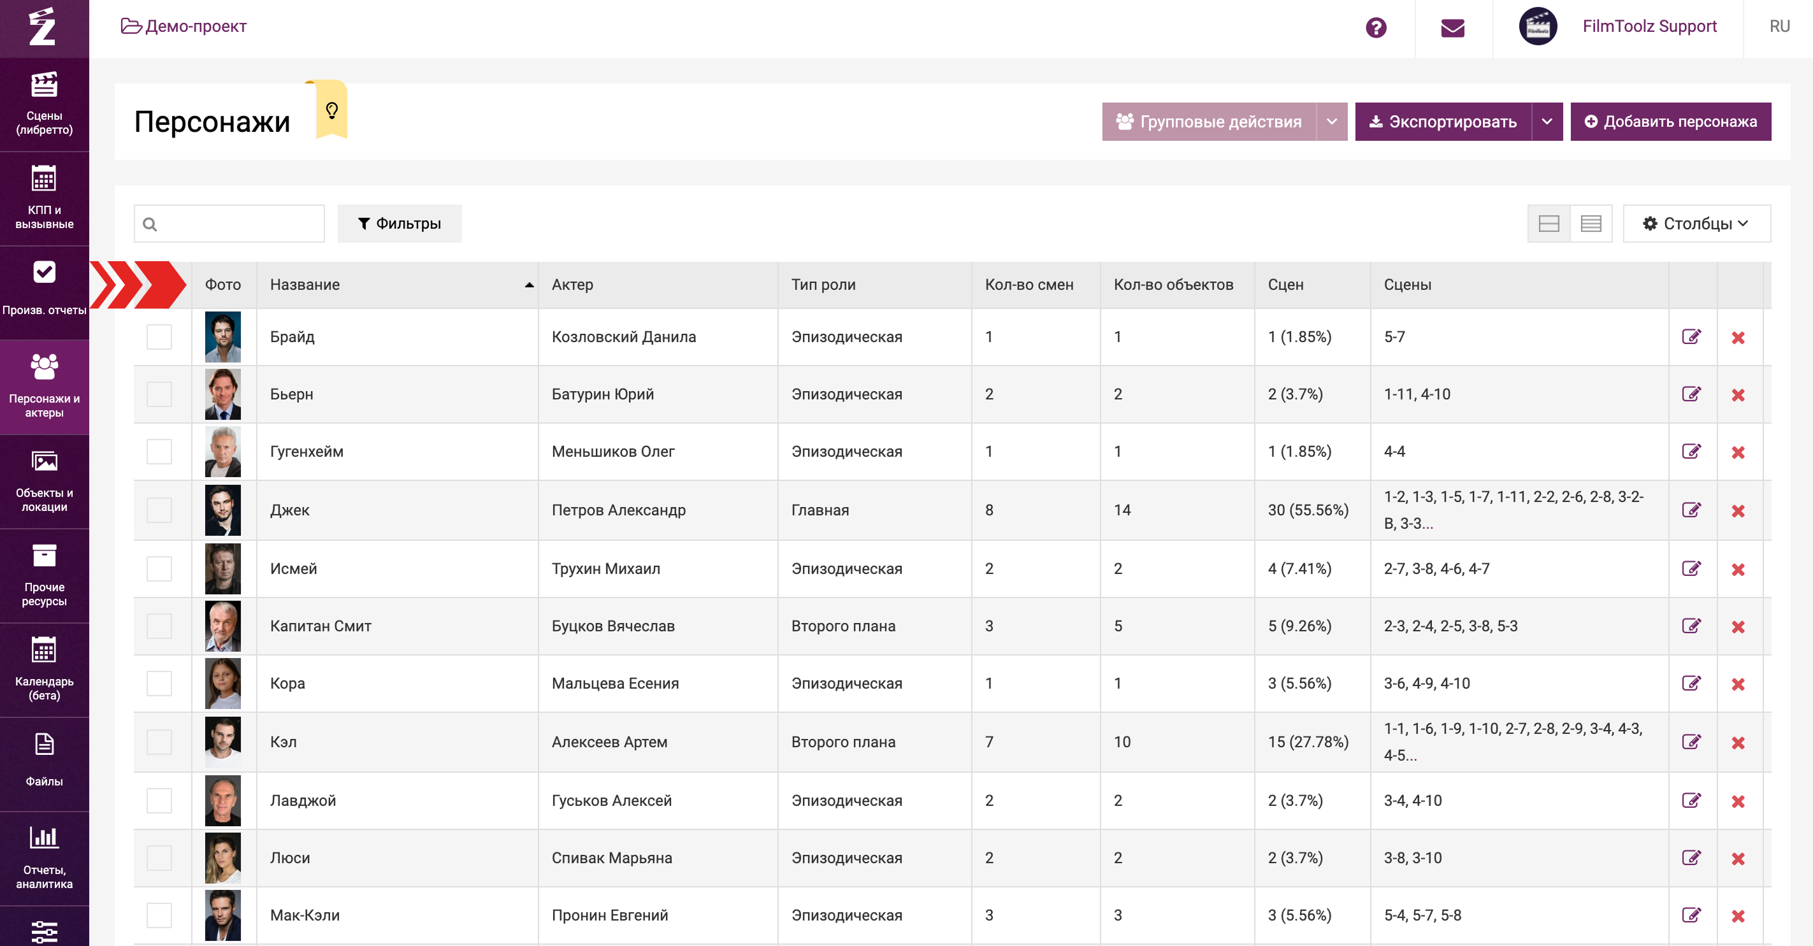Open the arrow next to Экспортировать

pyautogui.click(x=1546, y=122)
